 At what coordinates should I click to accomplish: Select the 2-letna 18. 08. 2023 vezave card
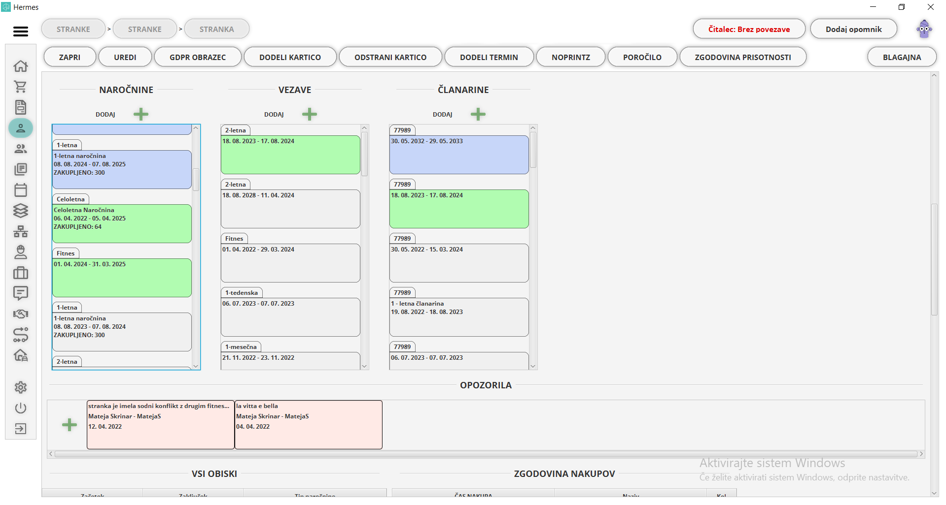click(x=290, y=155)
